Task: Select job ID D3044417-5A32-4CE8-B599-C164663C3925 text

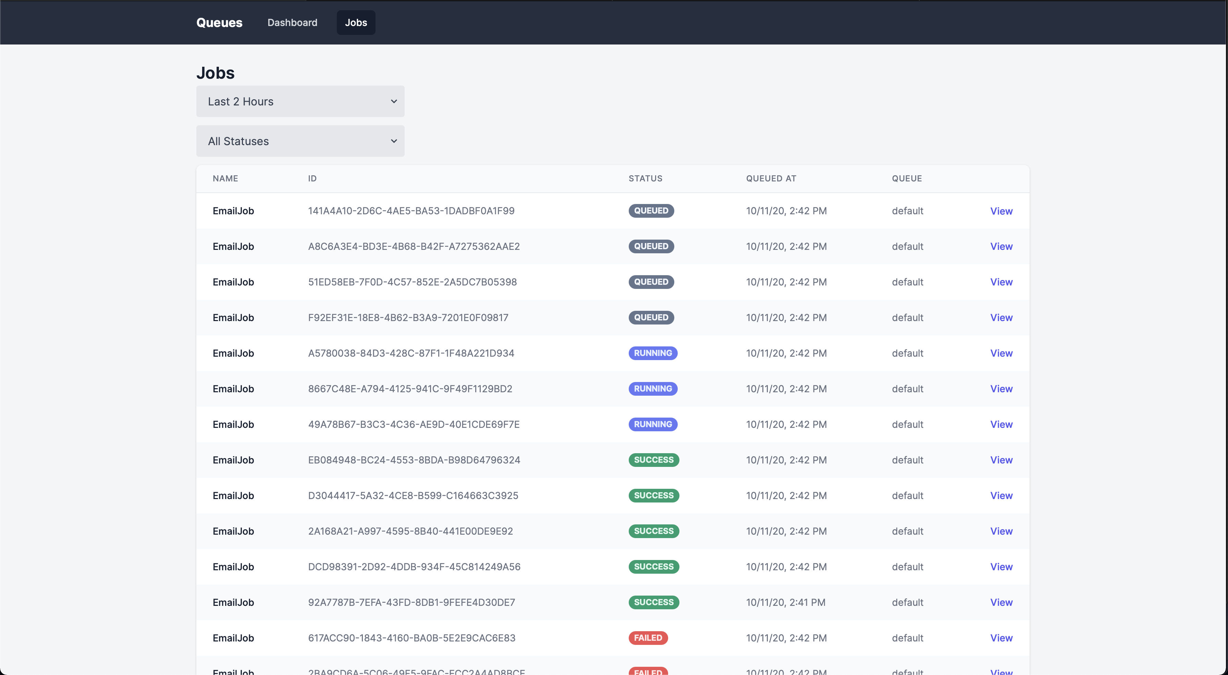Action: click(413, 495)
